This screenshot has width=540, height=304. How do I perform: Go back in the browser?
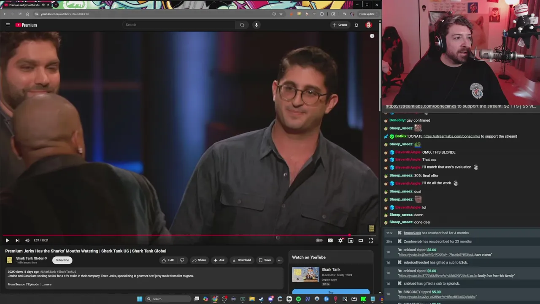click(5, 14)
